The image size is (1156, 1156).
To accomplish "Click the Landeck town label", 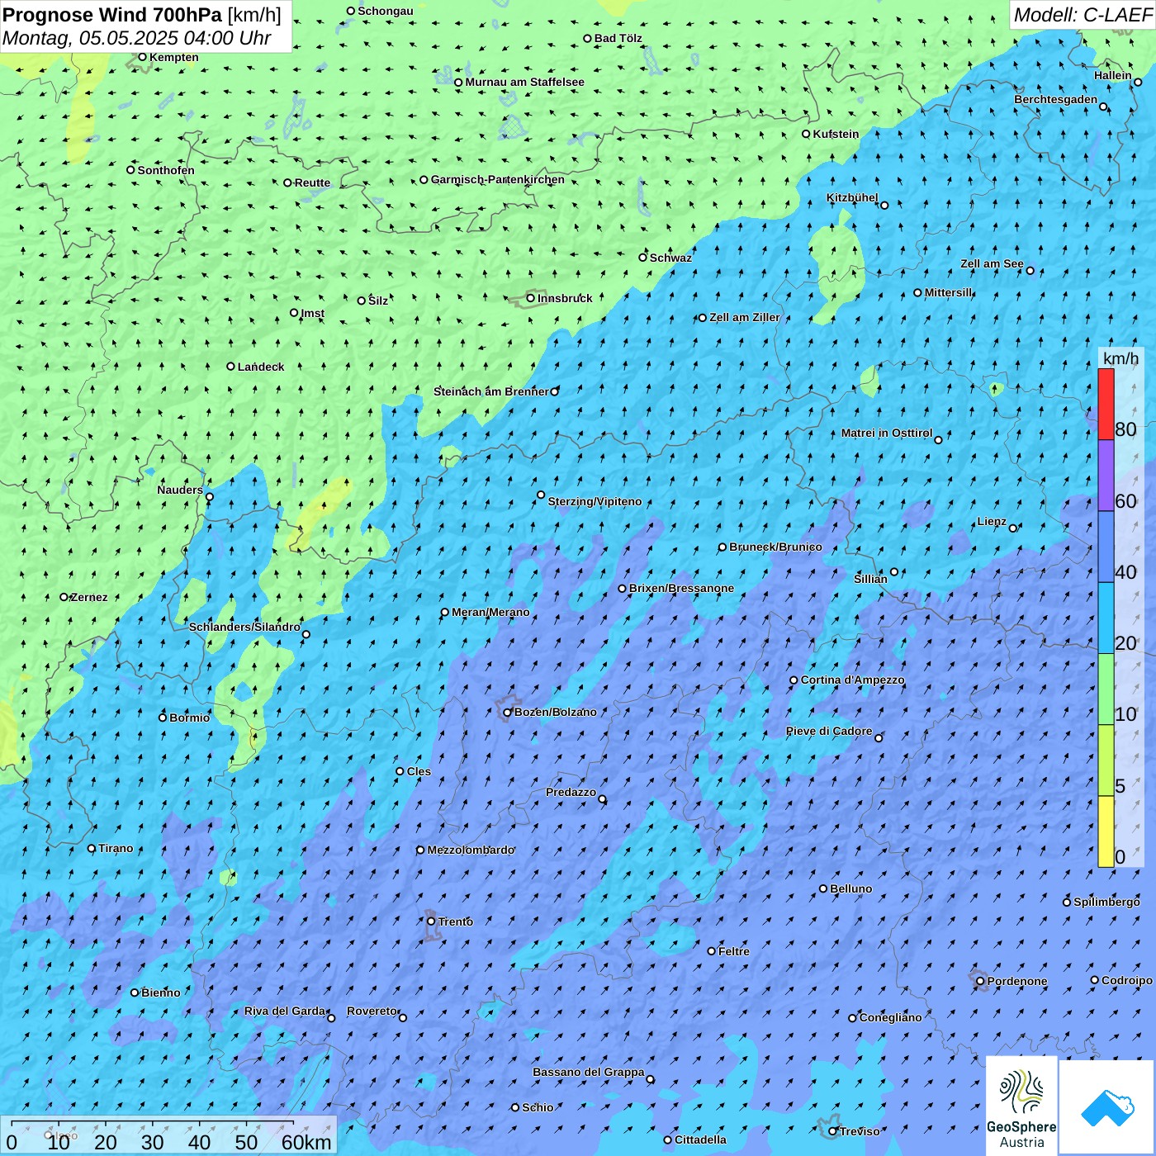I will (261, 367).
